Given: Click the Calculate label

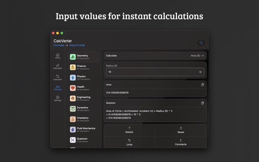Looking at the screenshot, I should tap(111, 56).
